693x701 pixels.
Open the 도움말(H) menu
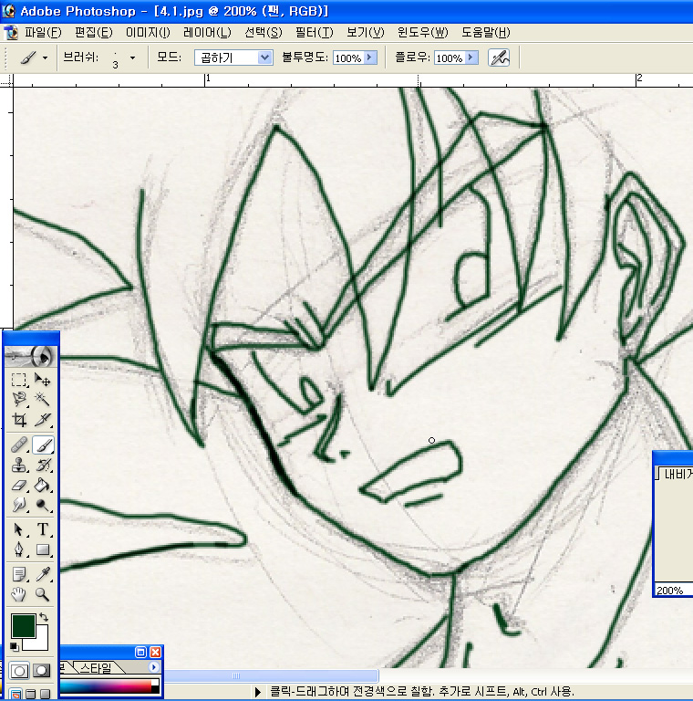click(x=485, y=33)
